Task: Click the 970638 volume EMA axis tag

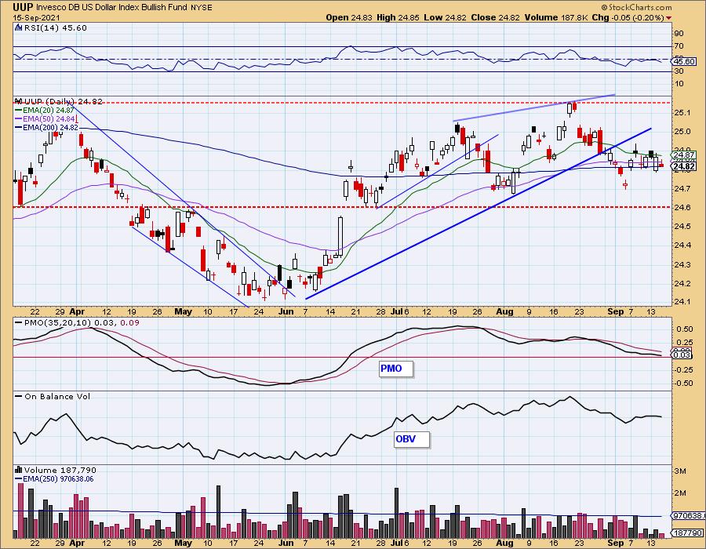Action: pos(686,516)
